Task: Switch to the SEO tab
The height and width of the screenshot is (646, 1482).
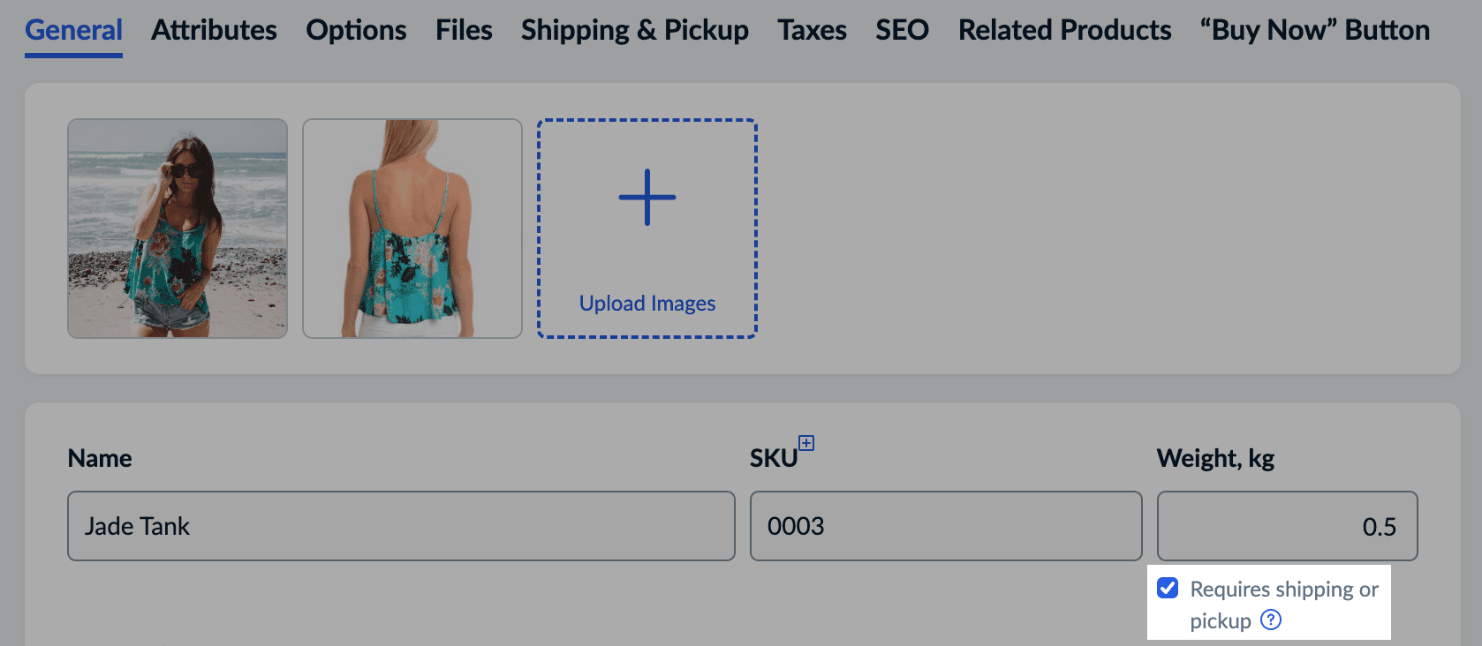Action: tap(902, 30)
